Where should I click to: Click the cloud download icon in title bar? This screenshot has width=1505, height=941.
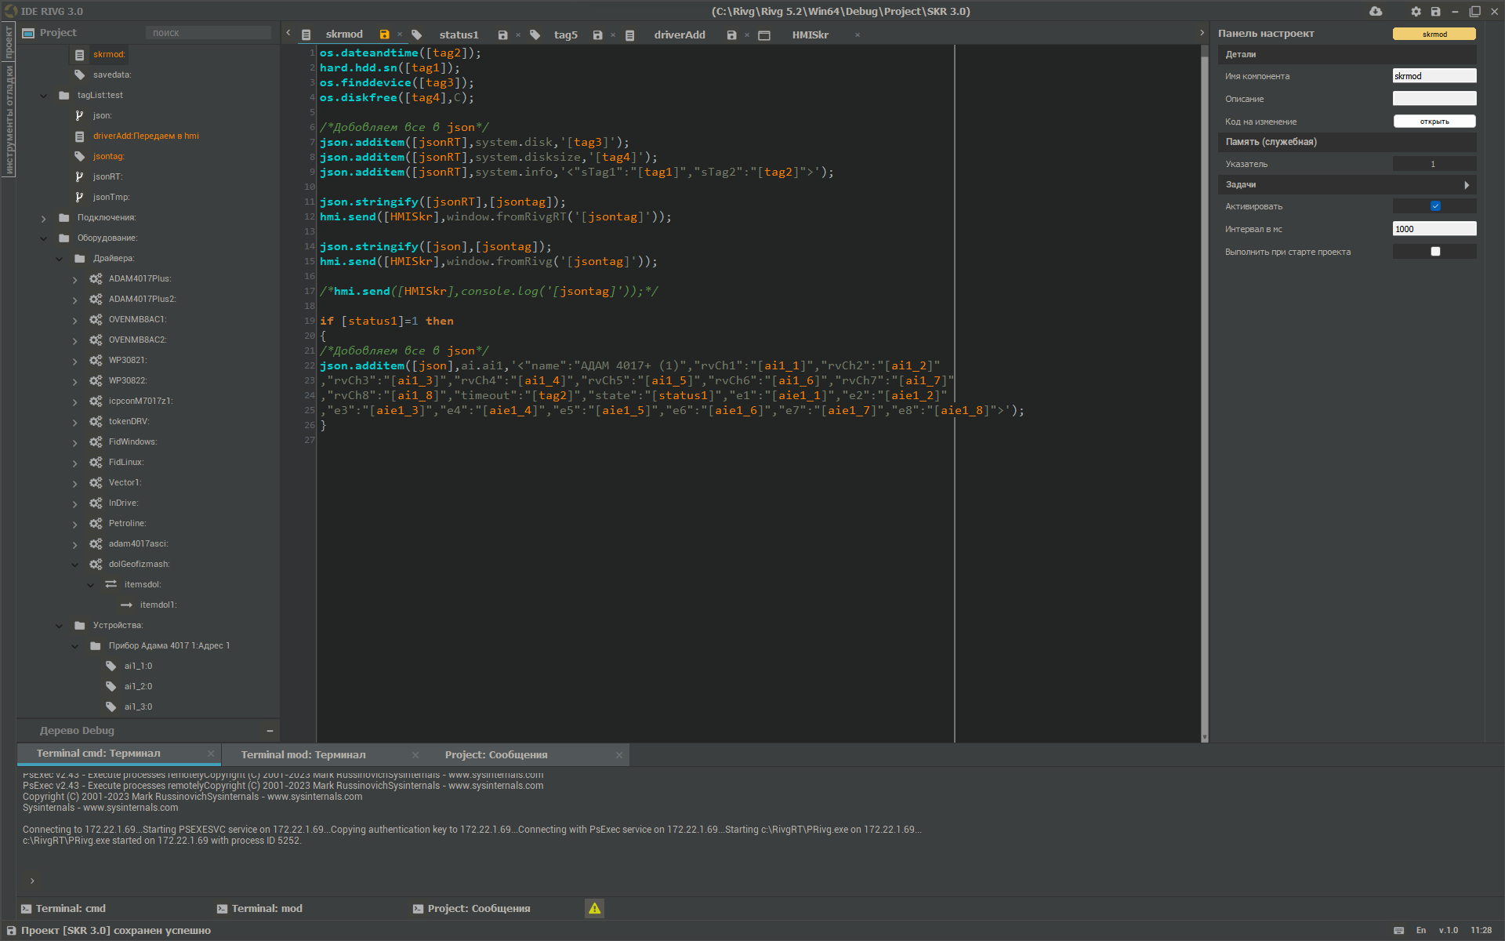[x=1376, y=11]
